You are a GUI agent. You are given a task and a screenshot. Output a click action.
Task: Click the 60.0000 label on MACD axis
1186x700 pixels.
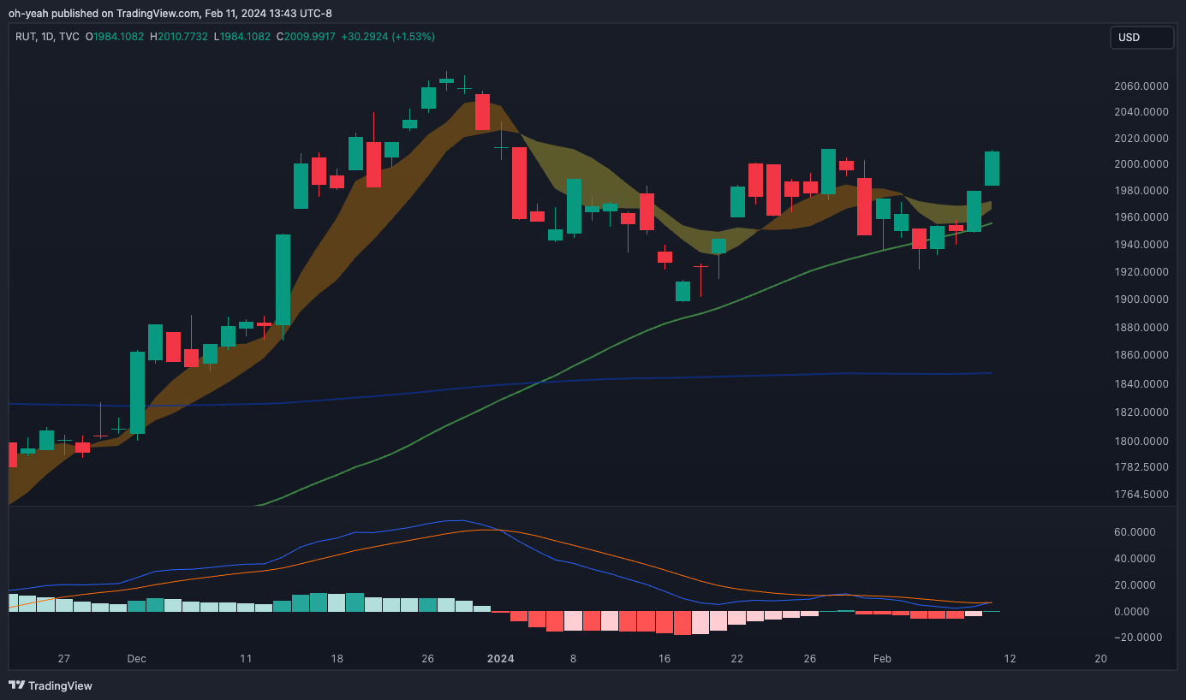(x=1136, y=532)
